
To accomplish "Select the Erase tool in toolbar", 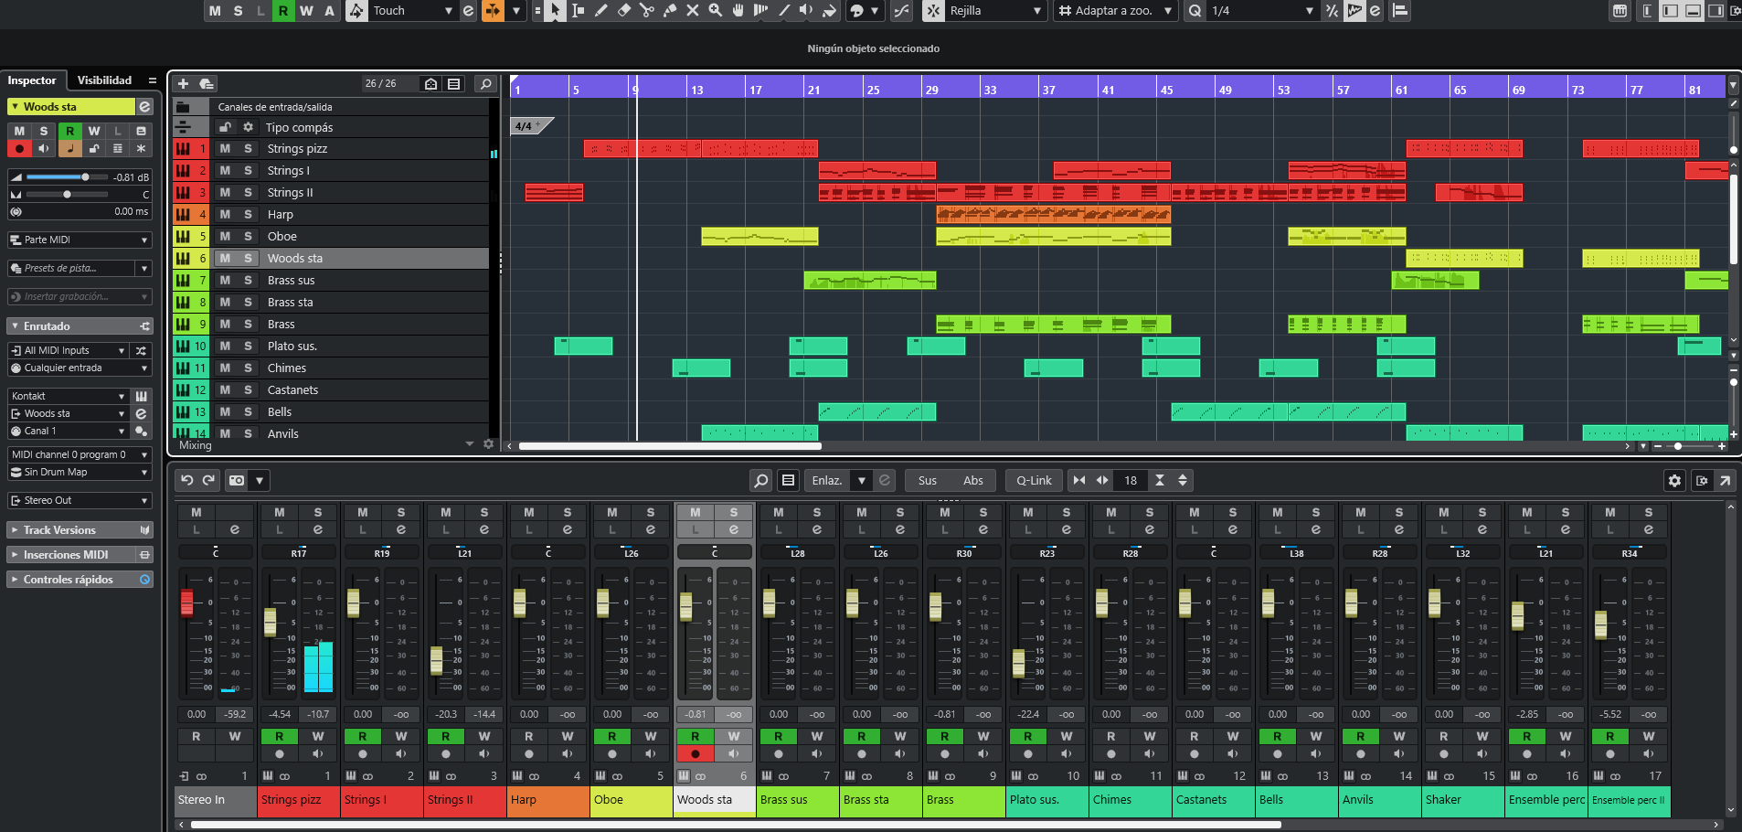I will click(624, 11).
